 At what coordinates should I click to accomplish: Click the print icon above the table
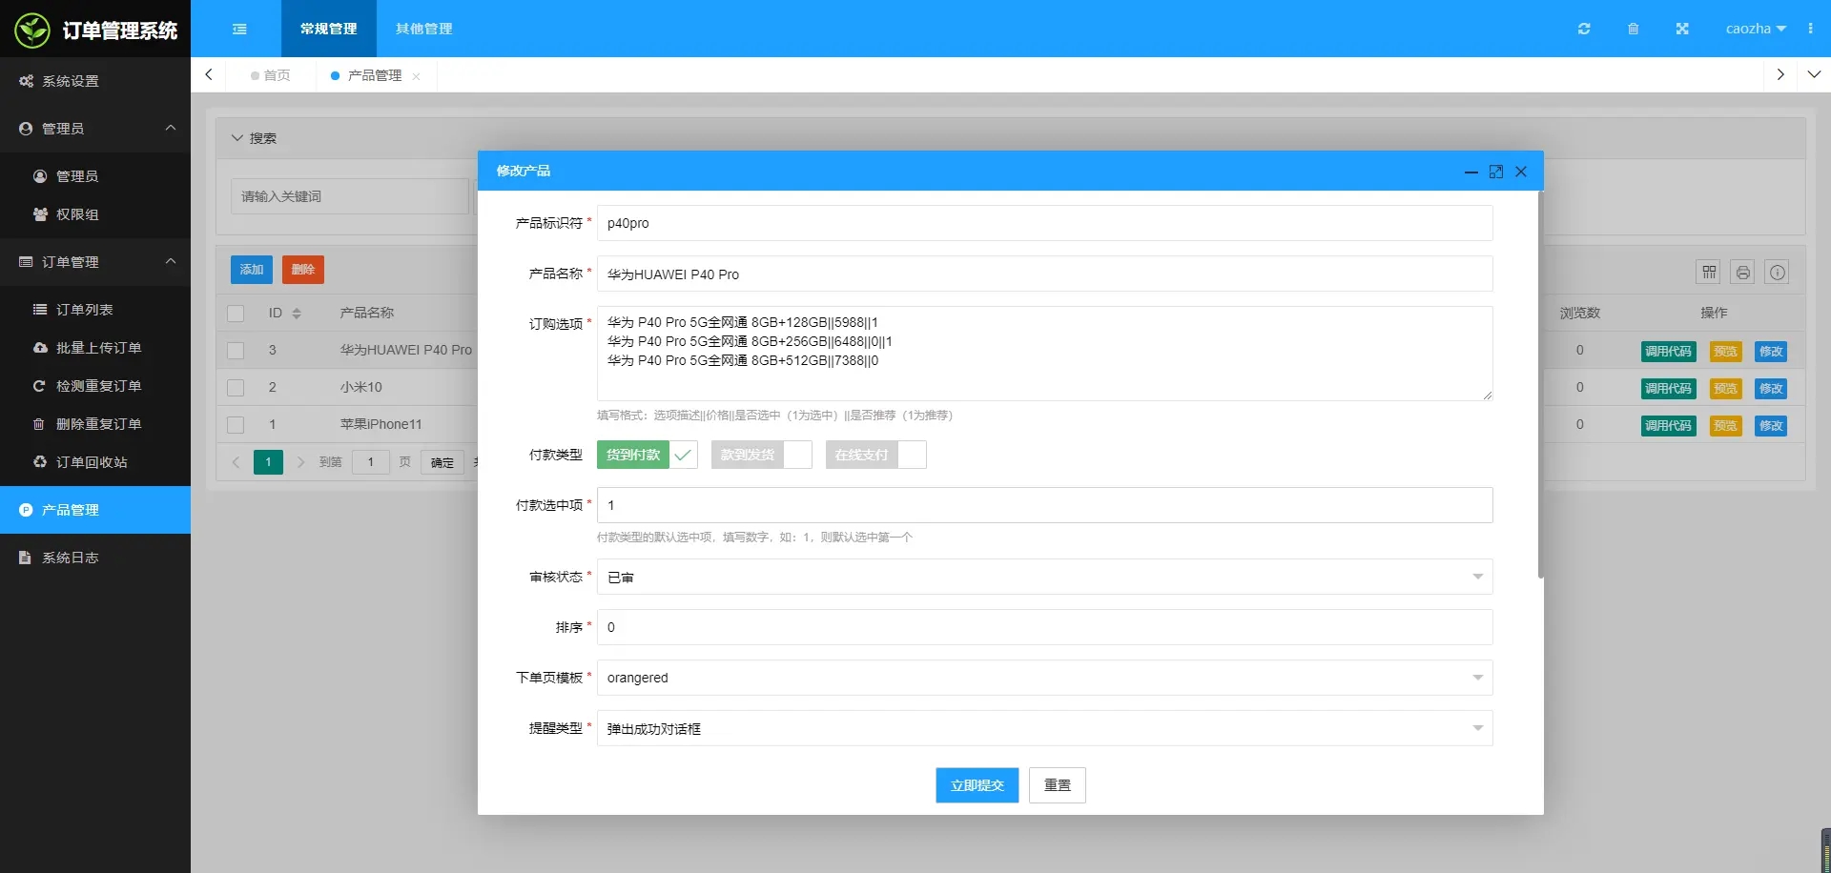(1743, 273)
